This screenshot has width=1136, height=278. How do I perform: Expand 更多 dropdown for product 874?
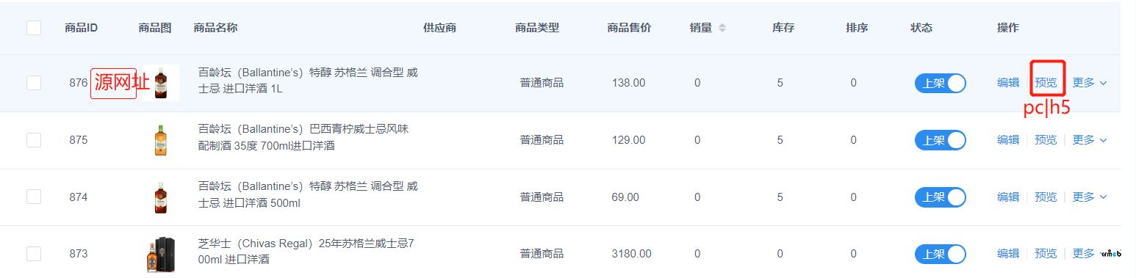point(1089,197)
